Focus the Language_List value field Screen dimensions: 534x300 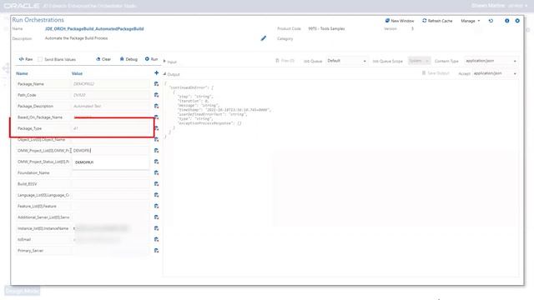click(111, 195)
